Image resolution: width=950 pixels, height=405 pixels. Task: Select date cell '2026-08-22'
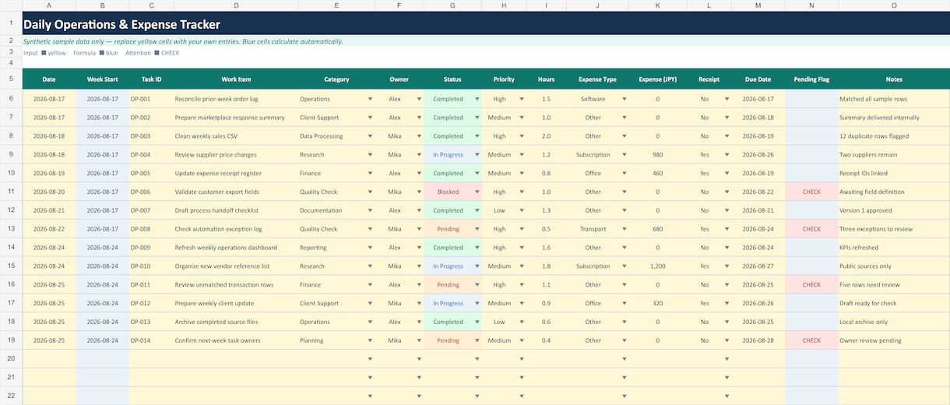pyautogui.click(x=49, y=229)
